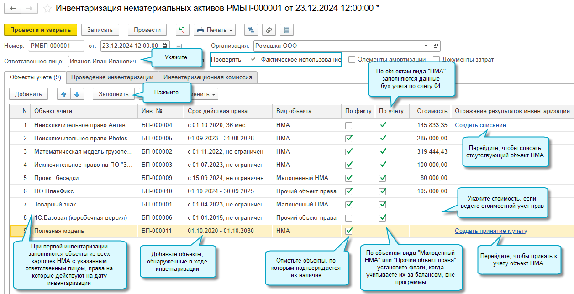Click the back navigation arrow
574x294 pixels.
click(x=13, y=9)
